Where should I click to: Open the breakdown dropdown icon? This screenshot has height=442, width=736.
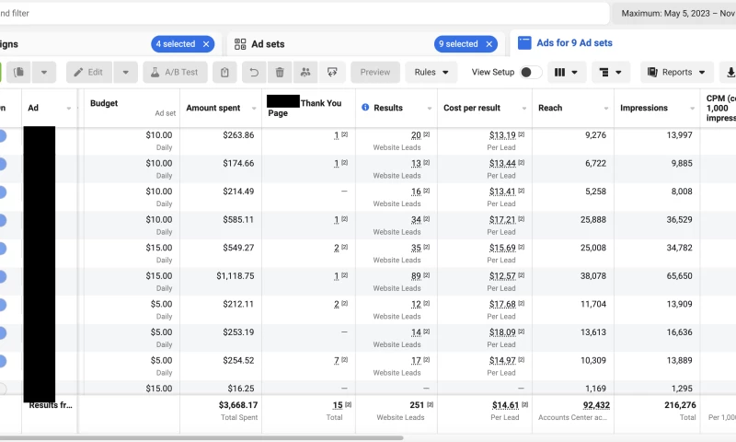point(610,72)
